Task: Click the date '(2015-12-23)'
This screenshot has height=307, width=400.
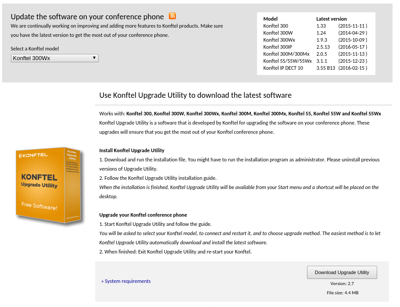Action: pos(353,61)
